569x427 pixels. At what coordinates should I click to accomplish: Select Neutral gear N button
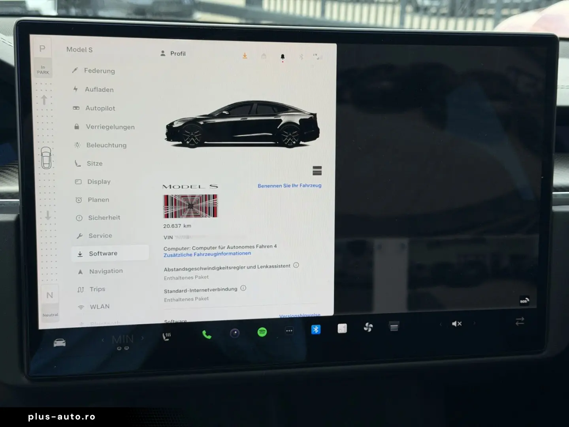pos(50,295)
